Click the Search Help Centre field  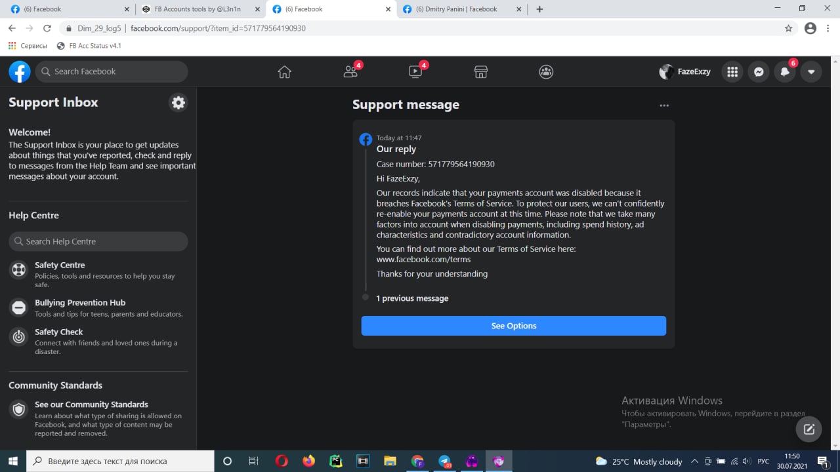98,241
